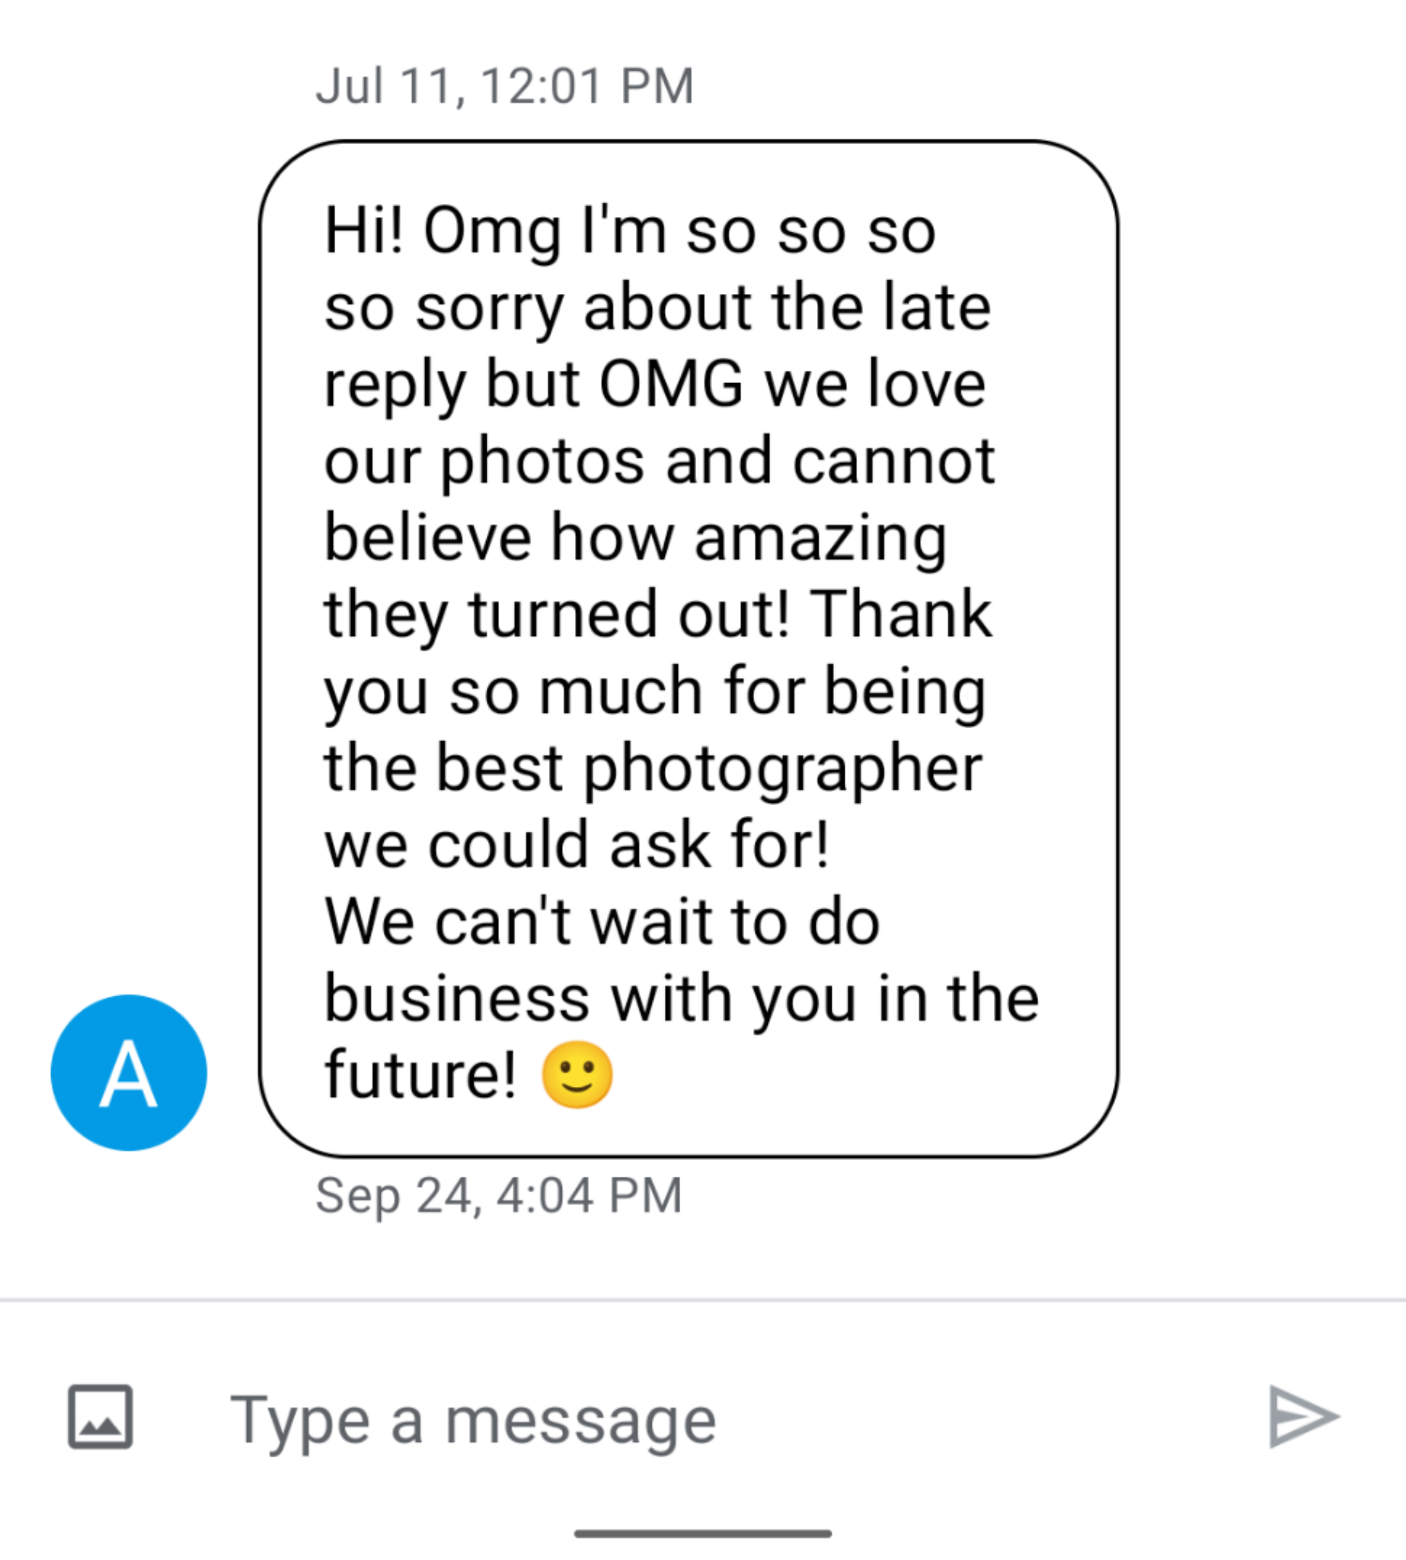The image size is (1406, 1560).
Task: Tap the smiley emoji in the message
Action: (x=577, y=1074)
